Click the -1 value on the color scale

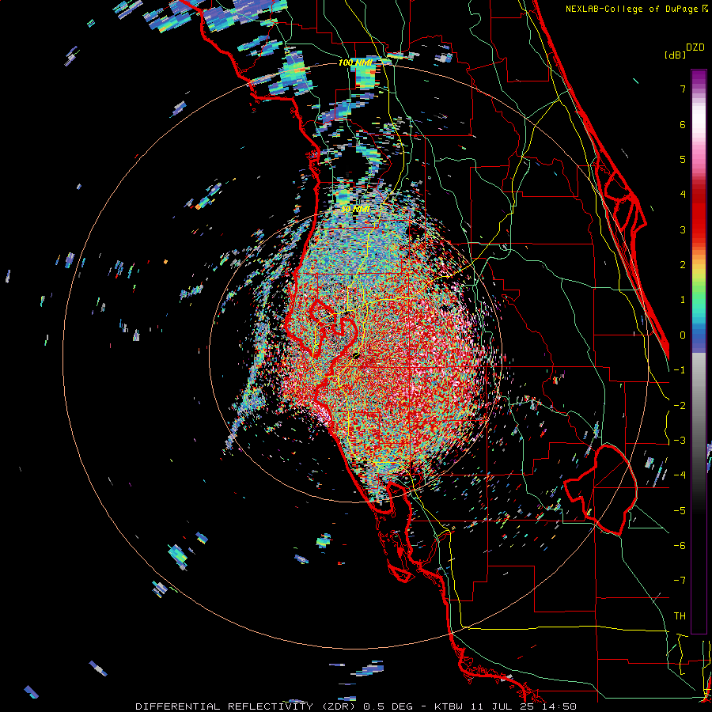pos(680,370)
